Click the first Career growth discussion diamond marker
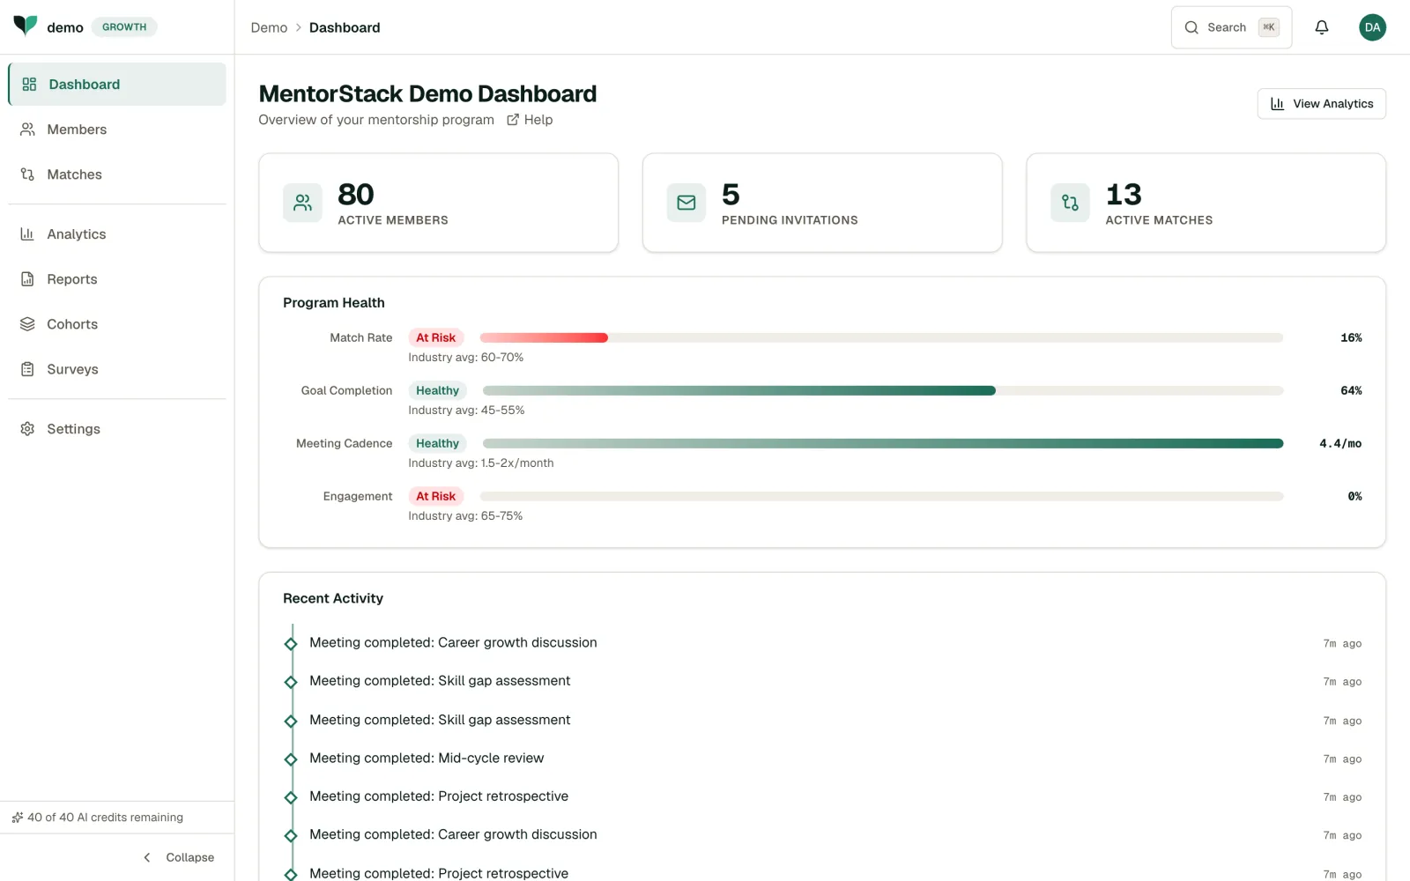The width and height of the screenshot is (1410, 881). tap(291, 644)
